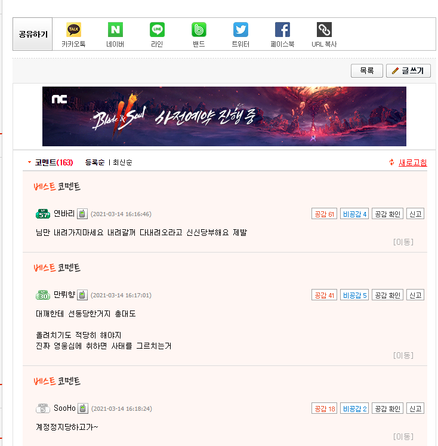
Task: Downvote 만뤼향's comment with 비공감 5
Action: point(354,296)
